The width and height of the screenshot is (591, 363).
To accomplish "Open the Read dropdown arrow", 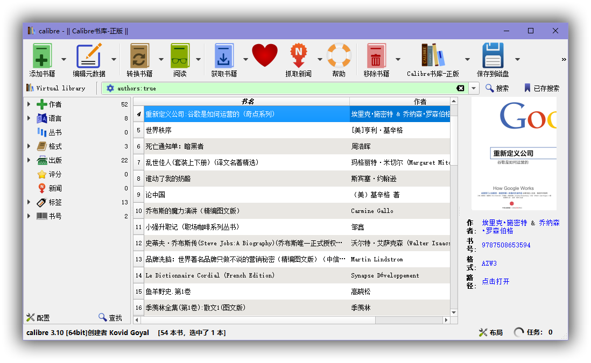I will [x=198, y=59].
